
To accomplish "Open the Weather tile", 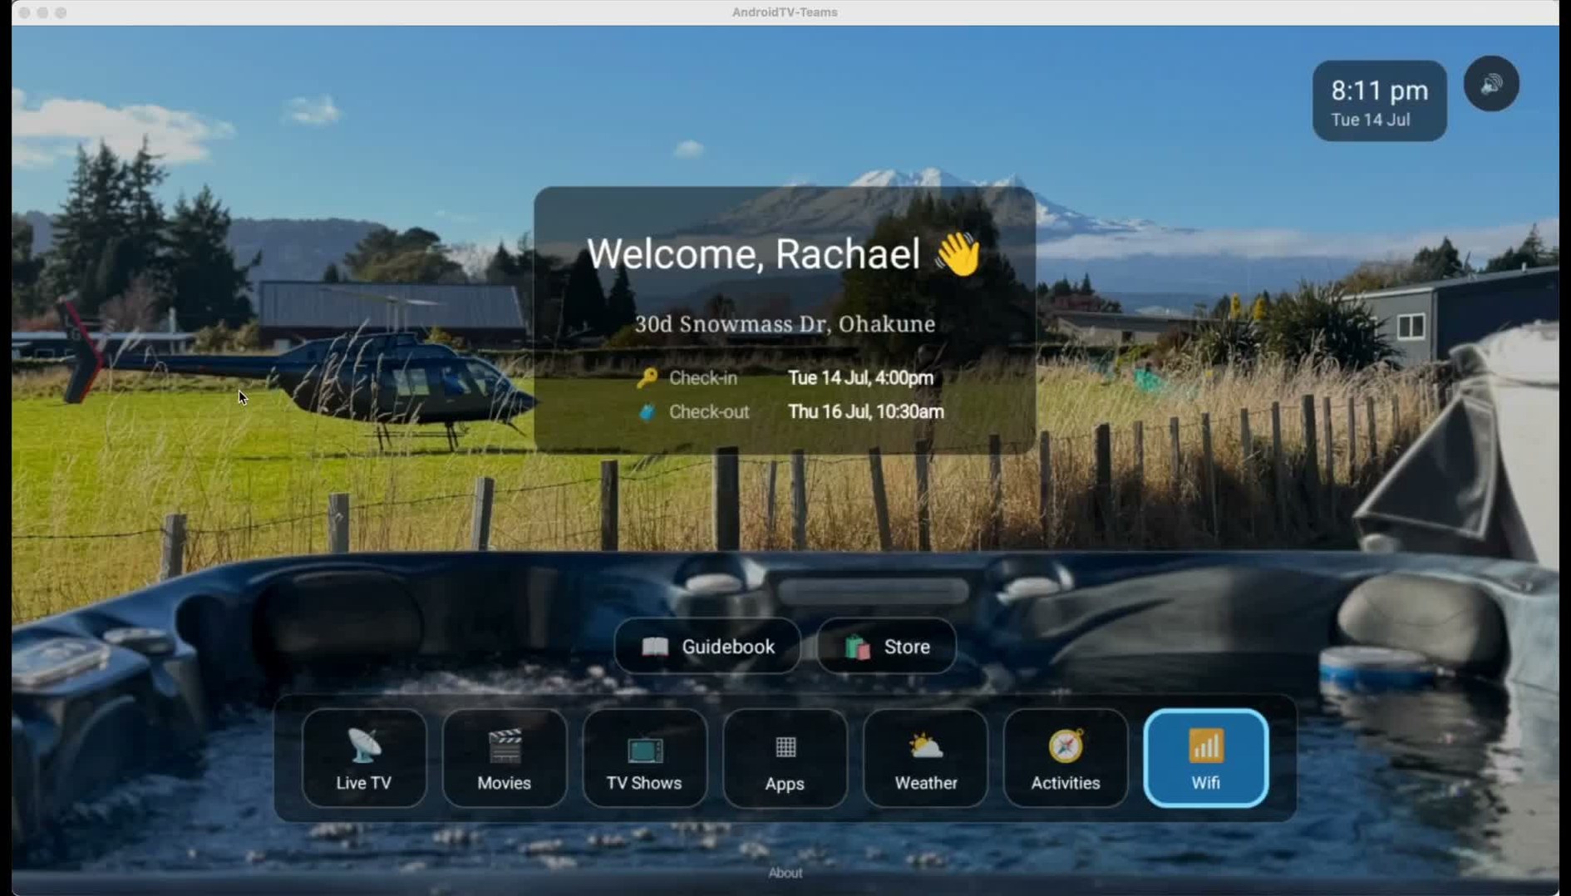I will tap(925, 758).
